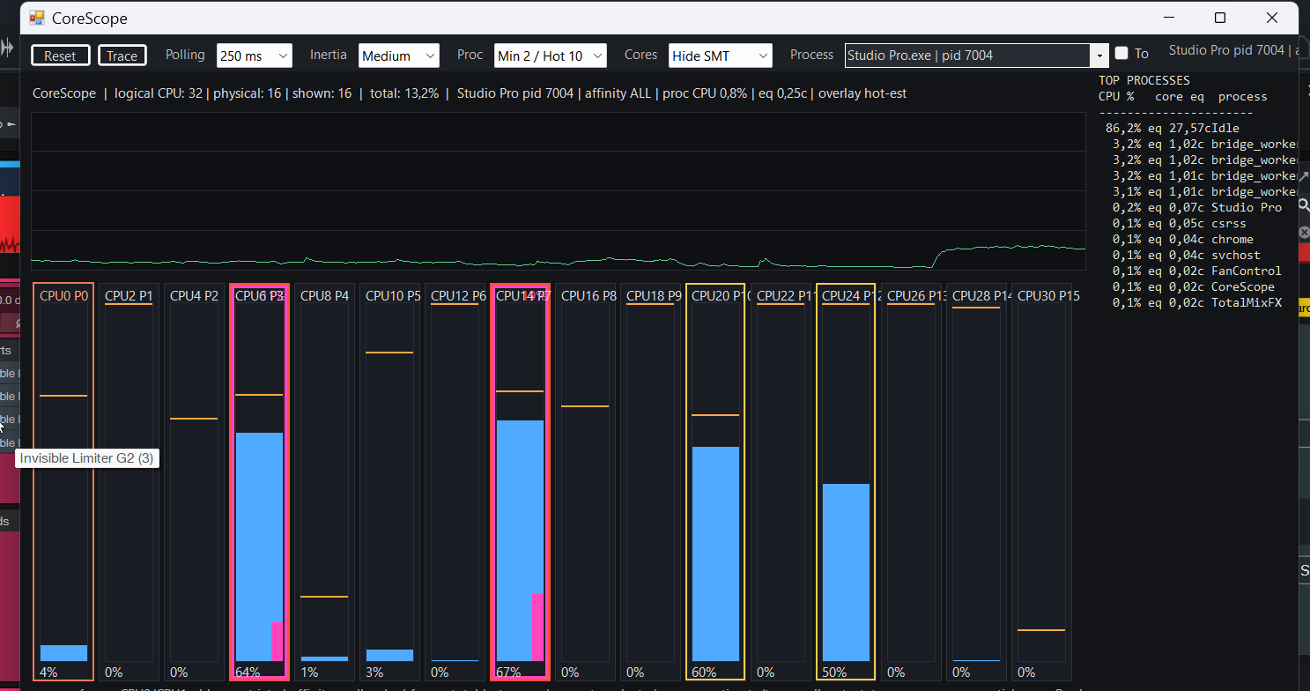Select the CPU20 P10 core bar

715,482
